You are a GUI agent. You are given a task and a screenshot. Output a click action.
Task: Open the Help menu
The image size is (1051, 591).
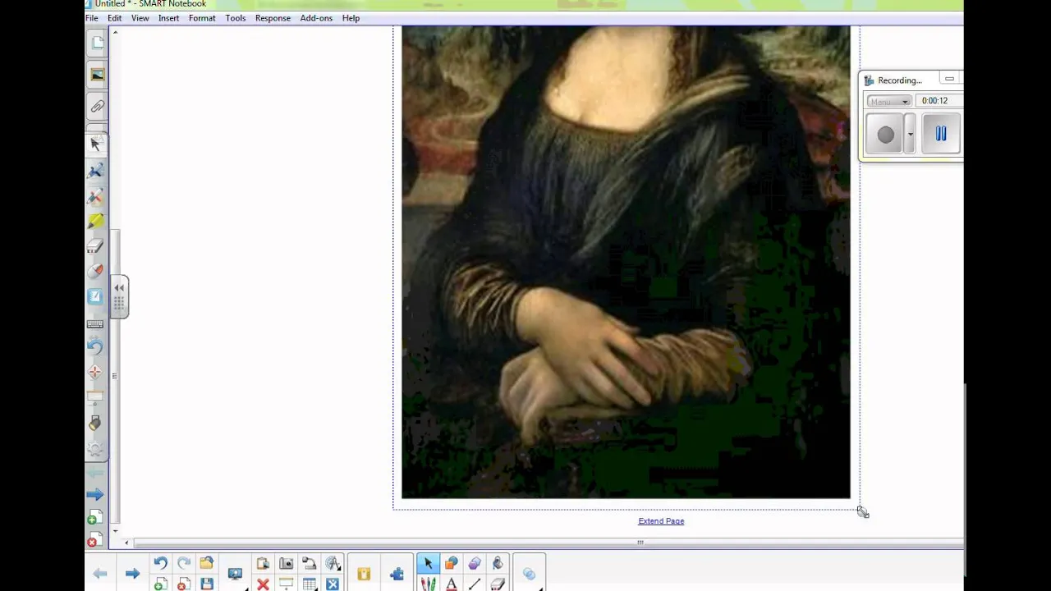pyautogui.click(x=351, y=18)
